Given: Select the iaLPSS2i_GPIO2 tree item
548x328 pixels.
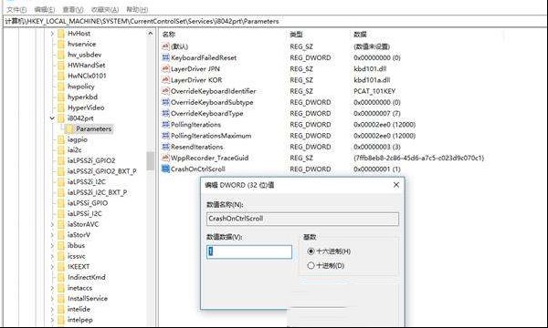Looking at the screenshot, I should pyautogui.click(x=91, y=160).
